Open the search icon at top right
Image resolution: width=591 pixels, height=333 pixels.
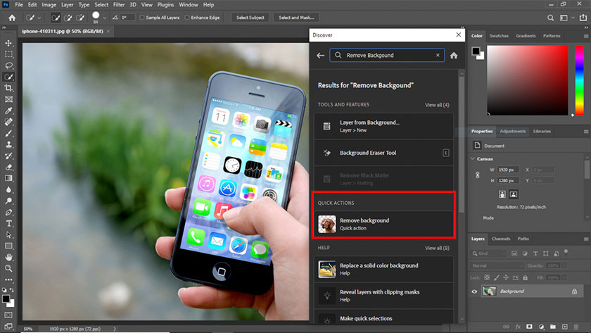[x=551, y=18]
